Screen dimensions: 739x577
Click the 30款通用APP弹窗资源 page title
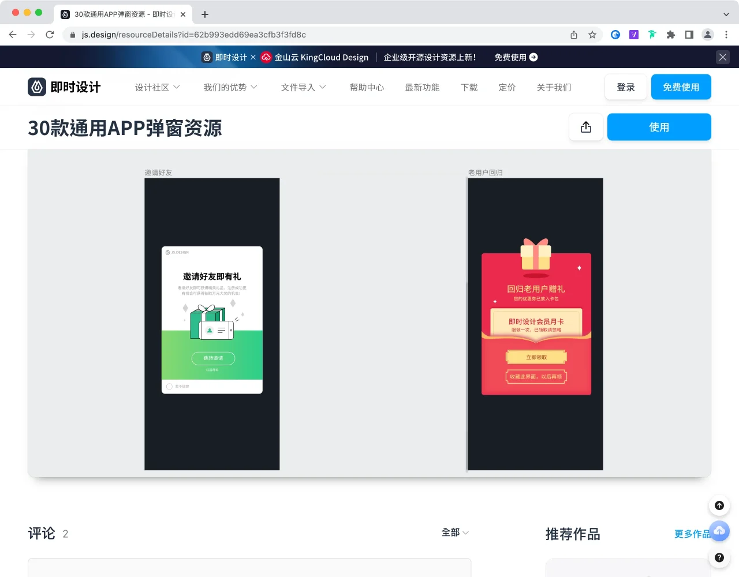(x=125, y=128)
